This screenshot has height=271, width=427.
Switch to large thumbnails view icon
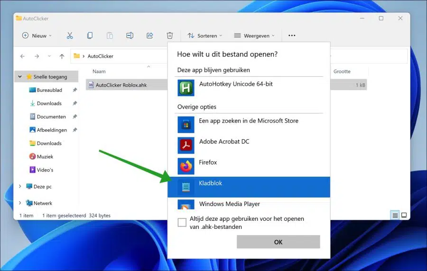coord(404,215)
